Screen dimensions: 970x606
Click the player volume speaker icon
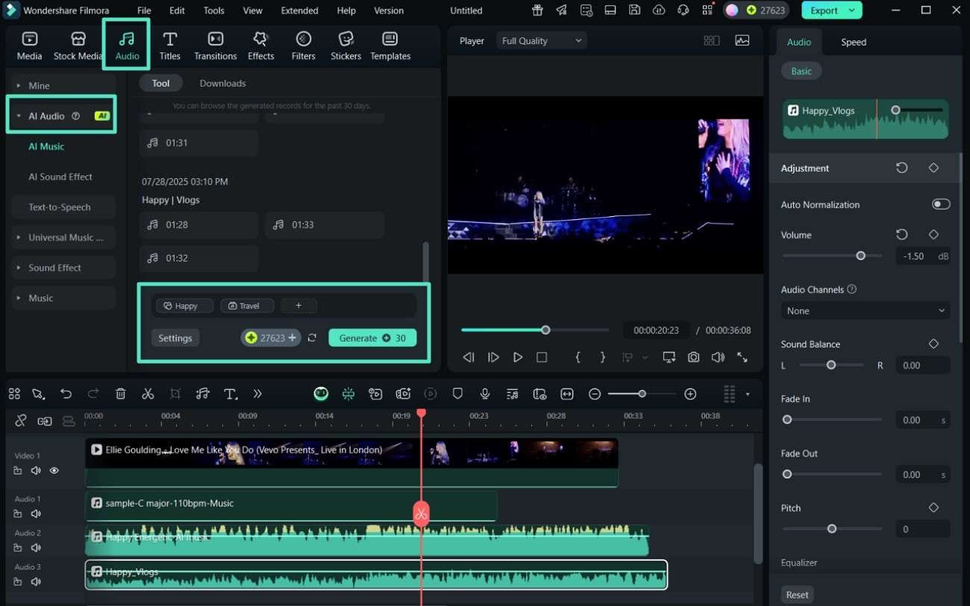pyautogui.click(x=717, y=357)
